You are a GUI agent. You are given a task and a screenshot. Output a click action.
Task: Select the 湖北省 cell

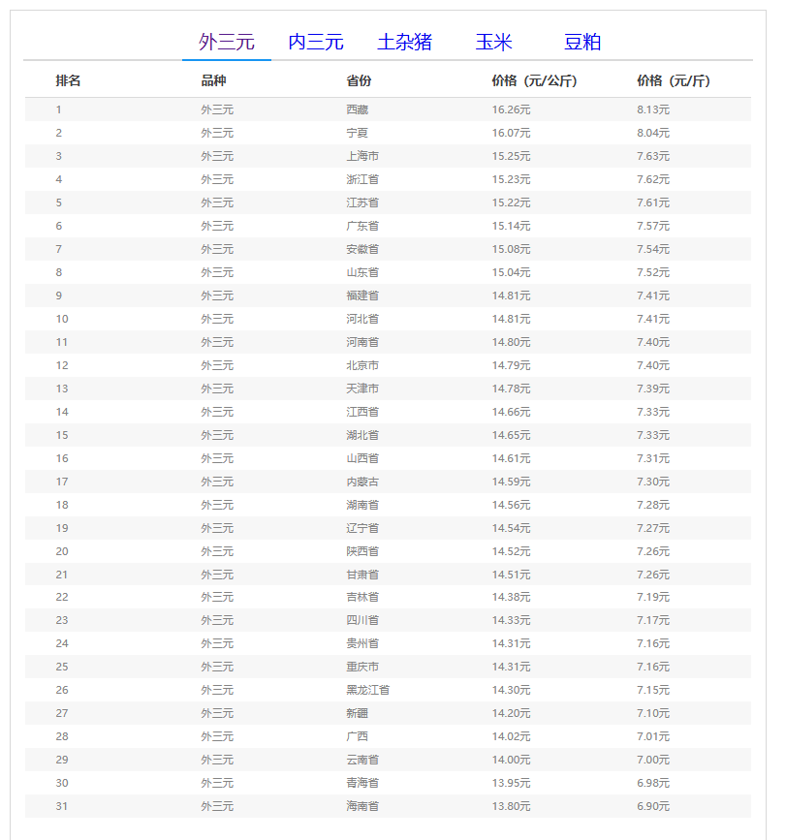(362, 436)
